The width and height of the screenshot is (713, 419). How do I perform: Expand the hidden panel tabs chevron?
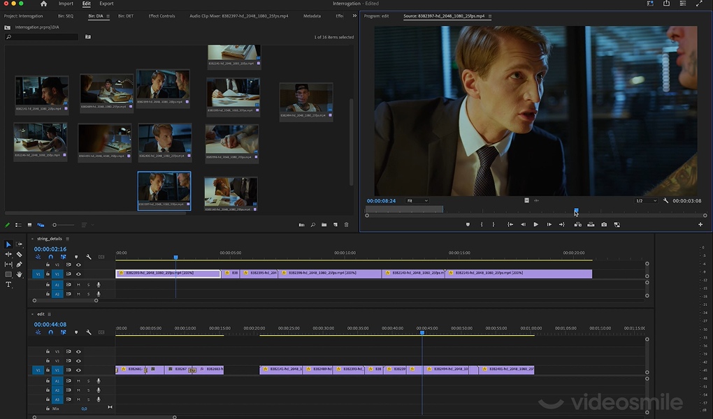pyautogui.click(x=354, y=15)
